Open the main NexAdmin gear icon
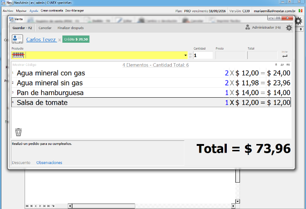 pyautogui.click(x=298, y=21)
